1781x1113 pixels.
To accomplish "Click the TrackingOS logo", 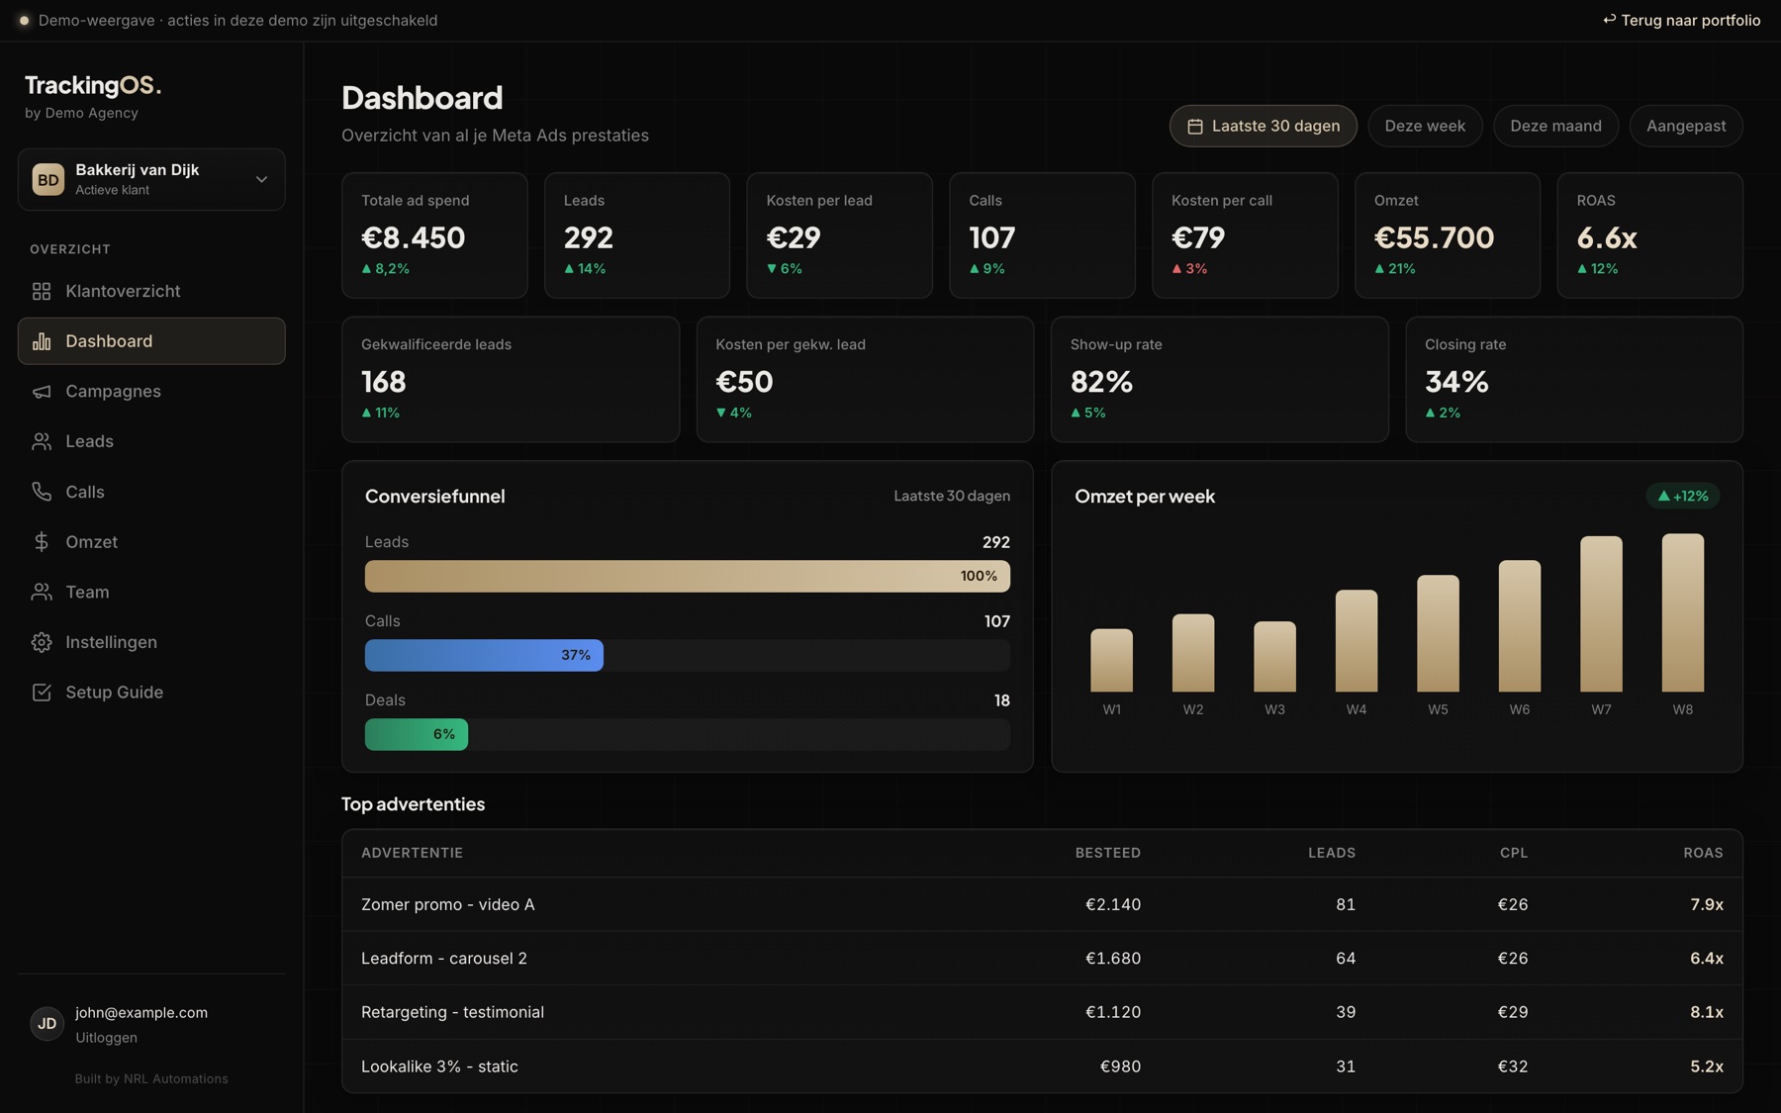I will coord(93,85).
